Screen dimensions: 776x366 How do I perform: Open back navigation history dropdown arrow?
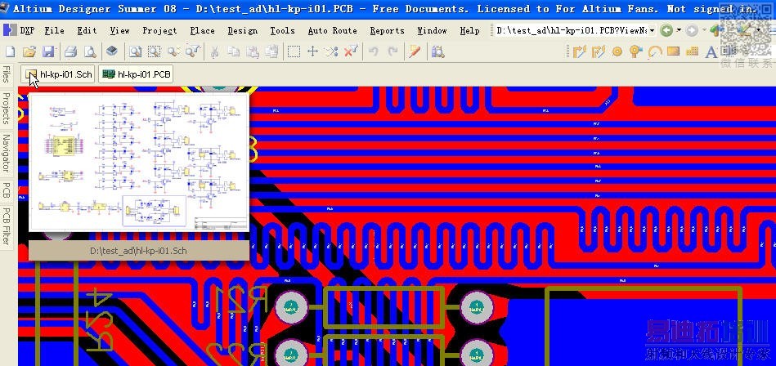coord(679,31)
